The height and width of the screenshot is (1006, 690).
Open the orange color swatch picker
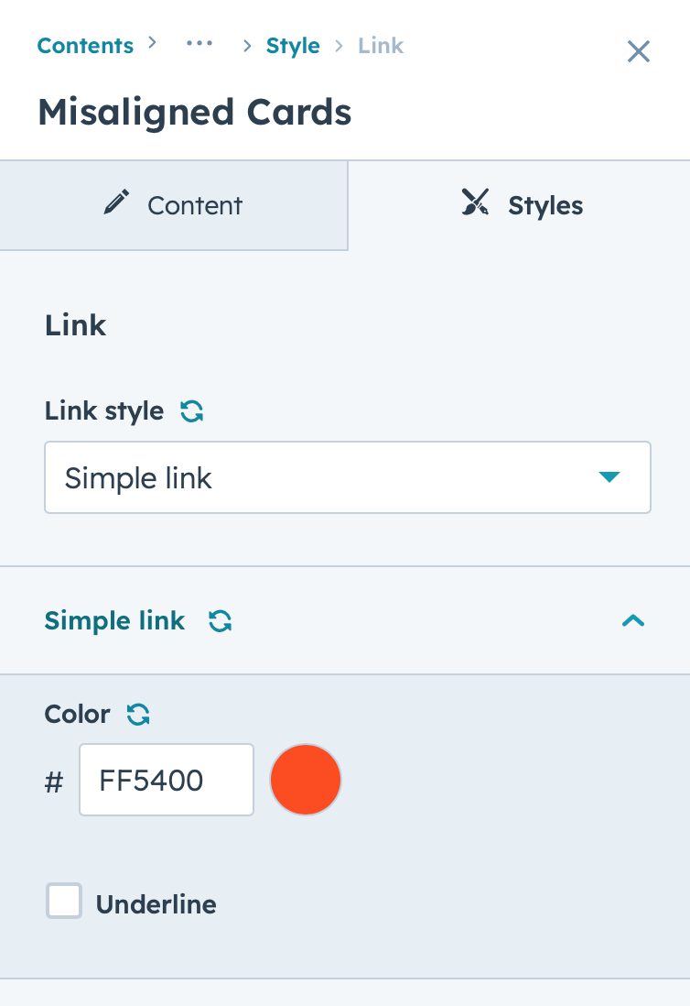(306, 781)
